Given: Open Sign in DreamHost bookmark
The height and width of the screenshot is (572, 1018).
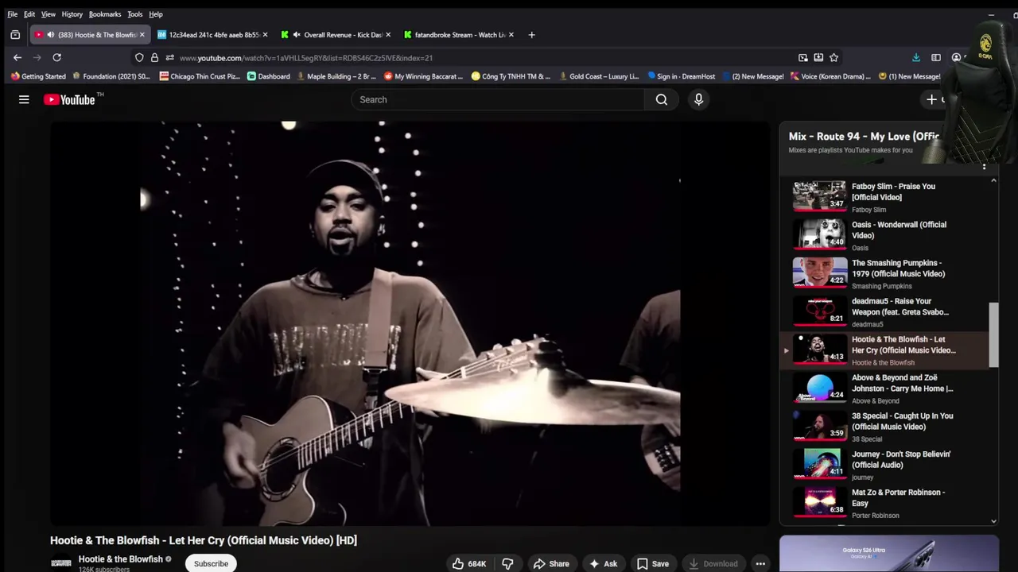Looking at the screenshot, I should pos(682,76).
